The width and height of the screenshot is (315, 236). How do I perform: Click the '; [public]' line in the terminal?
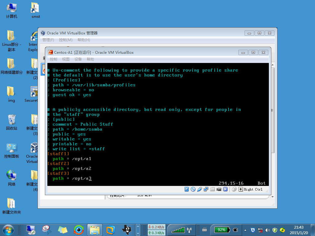pos(61,120)
